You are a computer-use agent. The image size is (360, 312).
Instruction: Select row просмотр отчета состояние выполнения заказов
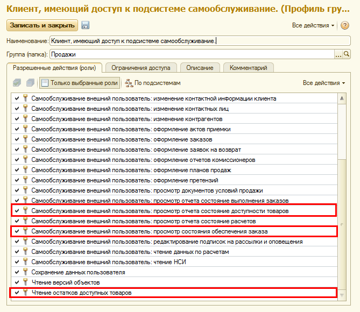click(174, 201)
